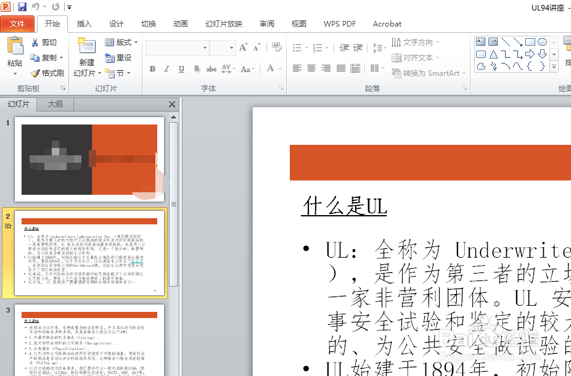
Task: Clear all text formatting
Action: tap(276, 47)
